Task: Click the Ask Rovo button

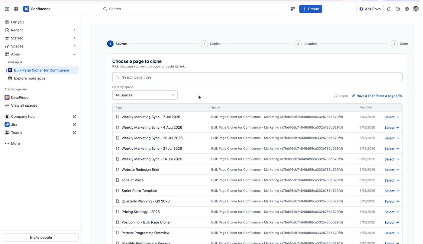Action: [370, 9]
